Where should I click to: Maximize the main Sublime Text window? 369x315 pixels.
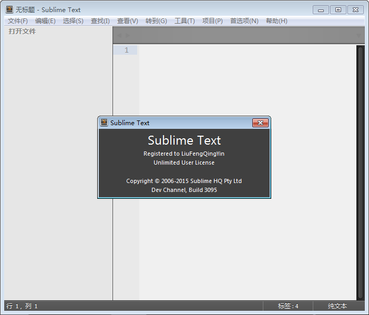pos(338,10)
